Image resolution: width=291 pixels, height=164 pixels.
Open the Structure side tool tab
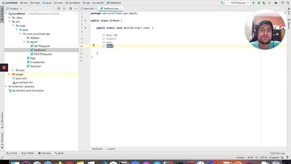(2, 120)
